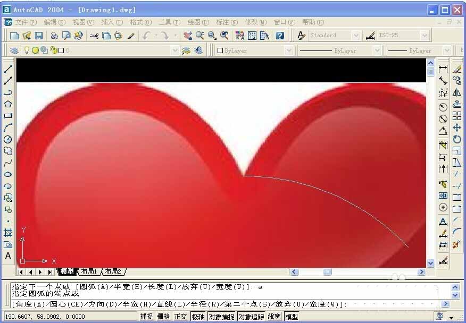466x323 pixels.
Task: Expand the ByLayer linetype dropdown
Action: [377, 50]
